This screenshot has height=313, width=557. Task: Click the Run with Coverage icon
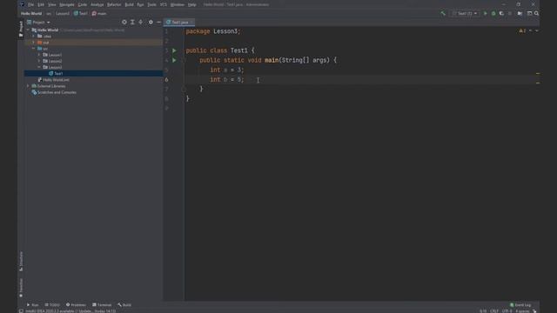(501, 14)
